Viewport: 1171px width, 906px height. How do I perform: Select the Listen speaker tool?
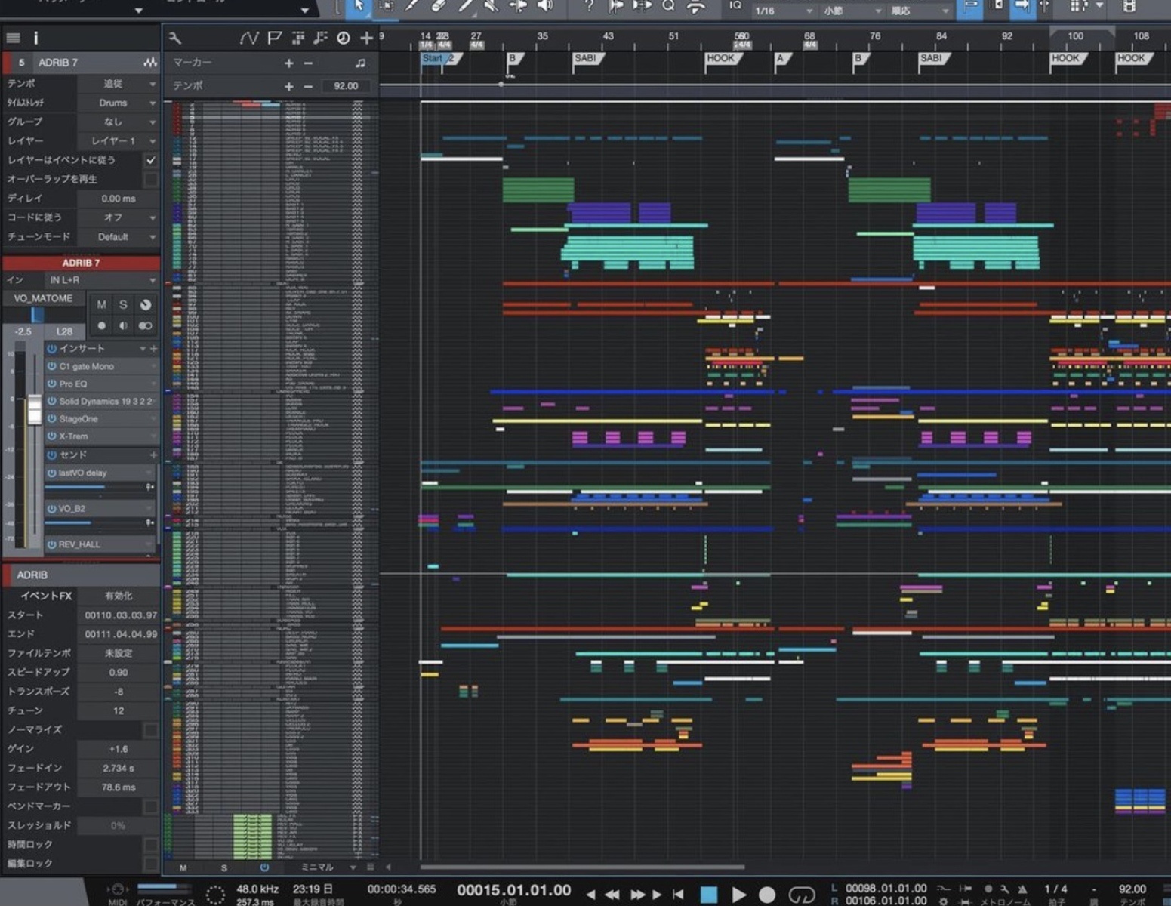[544, 6]
